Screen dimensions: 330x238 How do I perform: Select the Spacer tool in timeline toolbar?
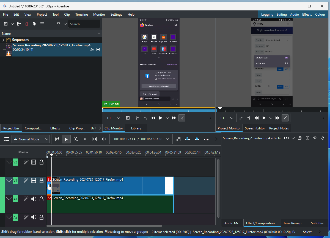coord(85,139)
